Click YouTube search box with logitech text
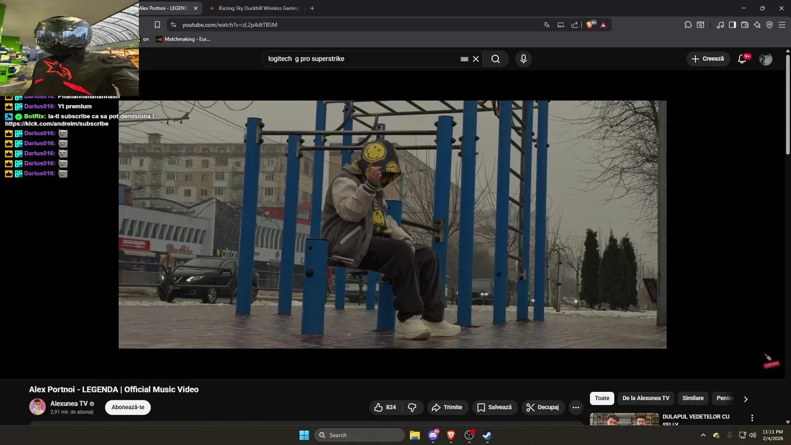The width and height of the screenshot is (791, 445). 362,59
